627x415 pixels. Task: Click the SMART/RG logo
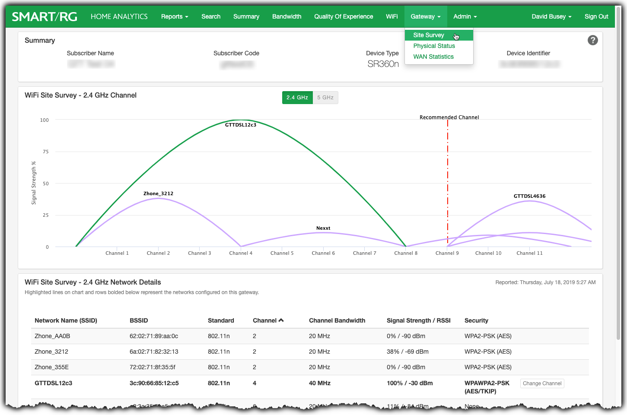(x=45, y=16)
